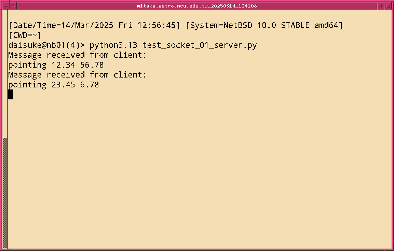Click the [CWD=~] text
Screen dimensions: 394x251
25,35
